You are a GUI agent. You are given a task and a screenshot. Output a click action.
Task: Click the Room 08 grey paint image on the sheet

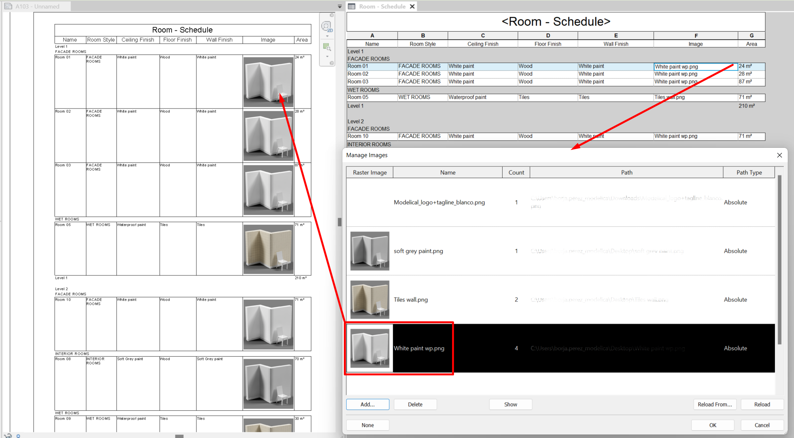pyautogui.click(x=268, y=384)
